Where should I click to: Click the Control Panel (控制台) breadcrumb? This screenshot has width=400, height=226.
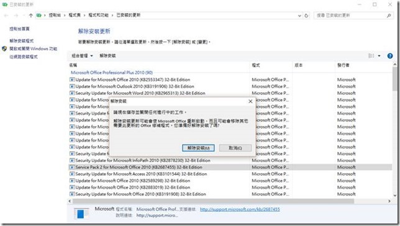click(x=55, y=16)
